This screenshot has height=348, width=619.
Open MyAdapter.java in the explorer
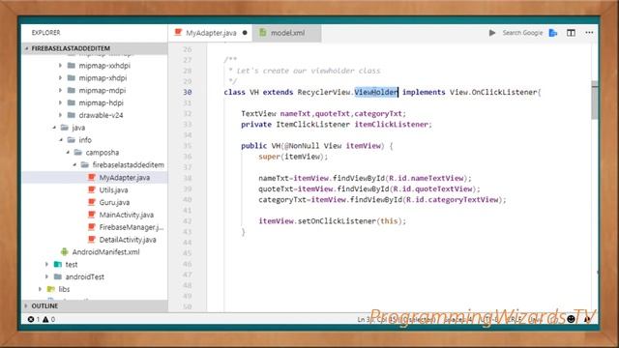tap(95, 178)
